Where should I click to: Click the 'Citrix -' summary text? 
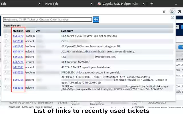tap(65, 41)
